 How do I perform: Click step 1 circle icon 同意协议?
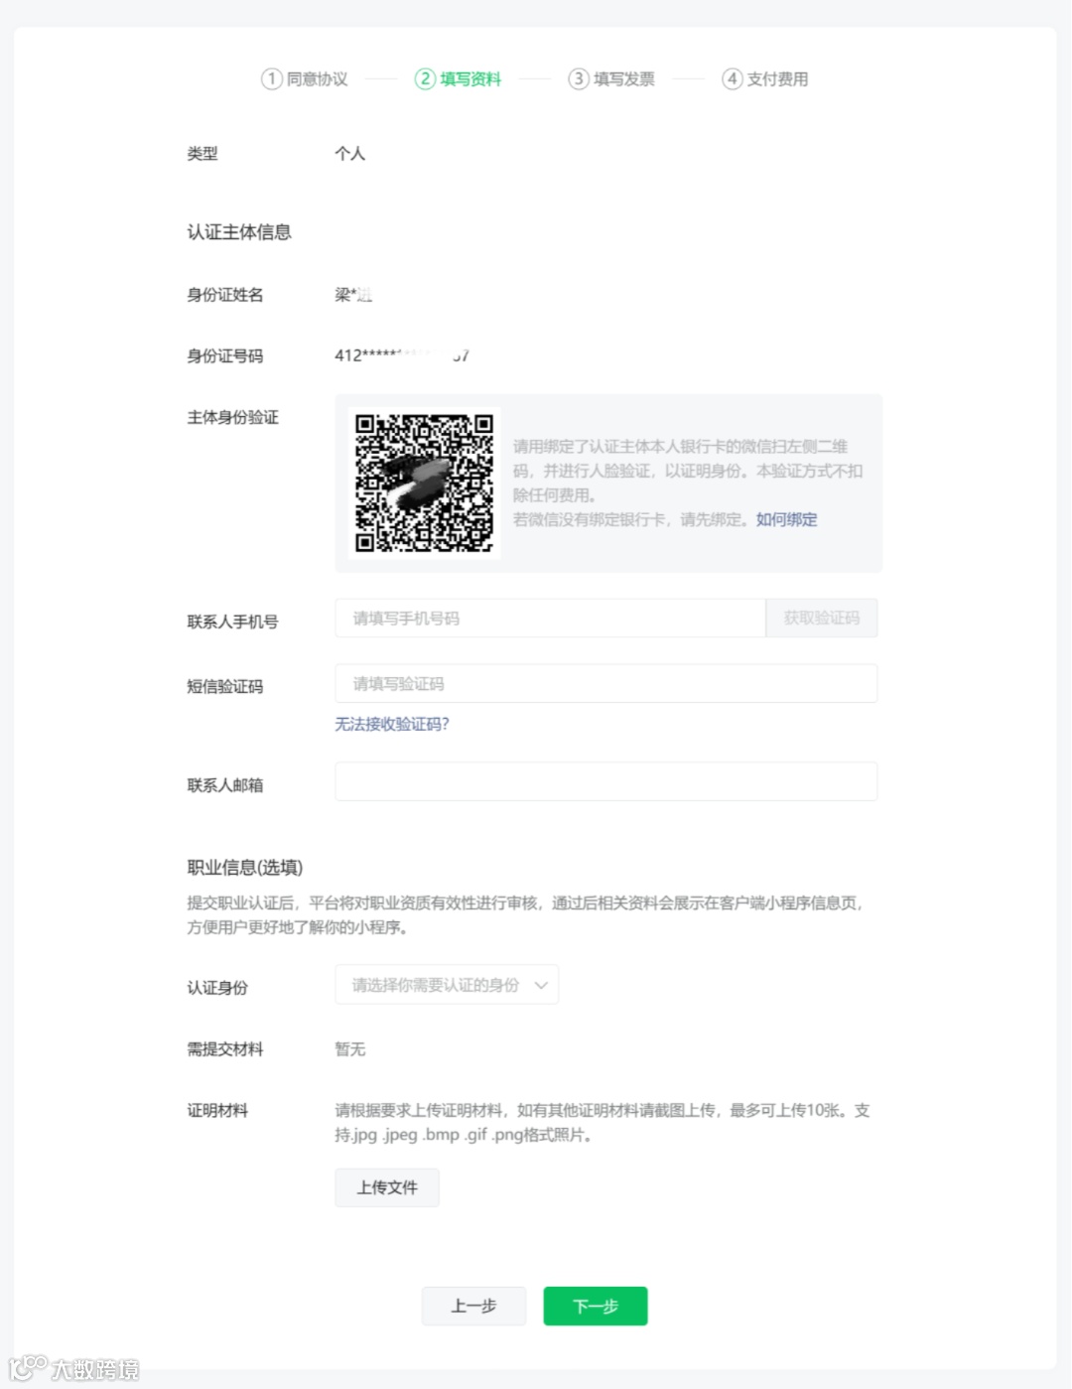point(271,78)
